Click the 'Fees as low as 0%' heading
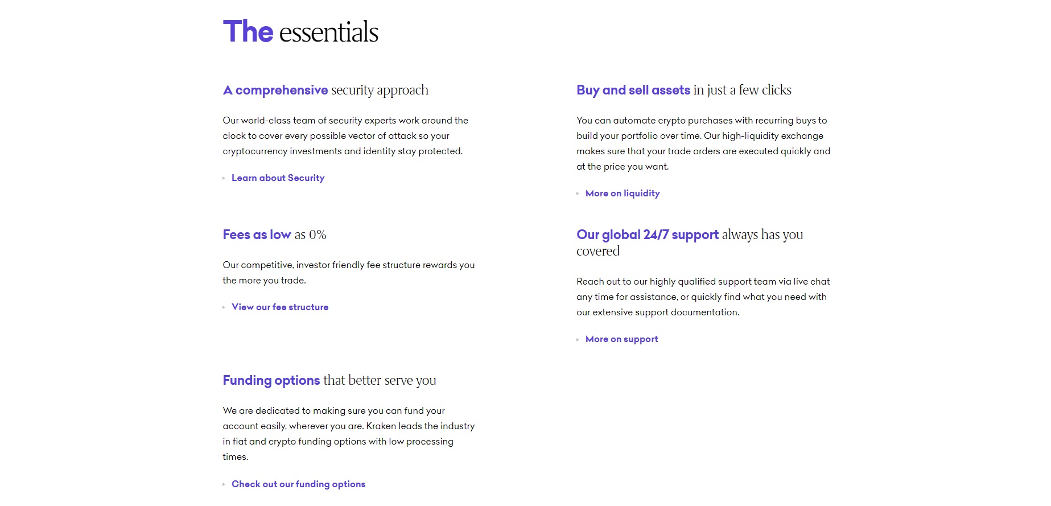1051x506 pixels. click(x=274, y=235)
